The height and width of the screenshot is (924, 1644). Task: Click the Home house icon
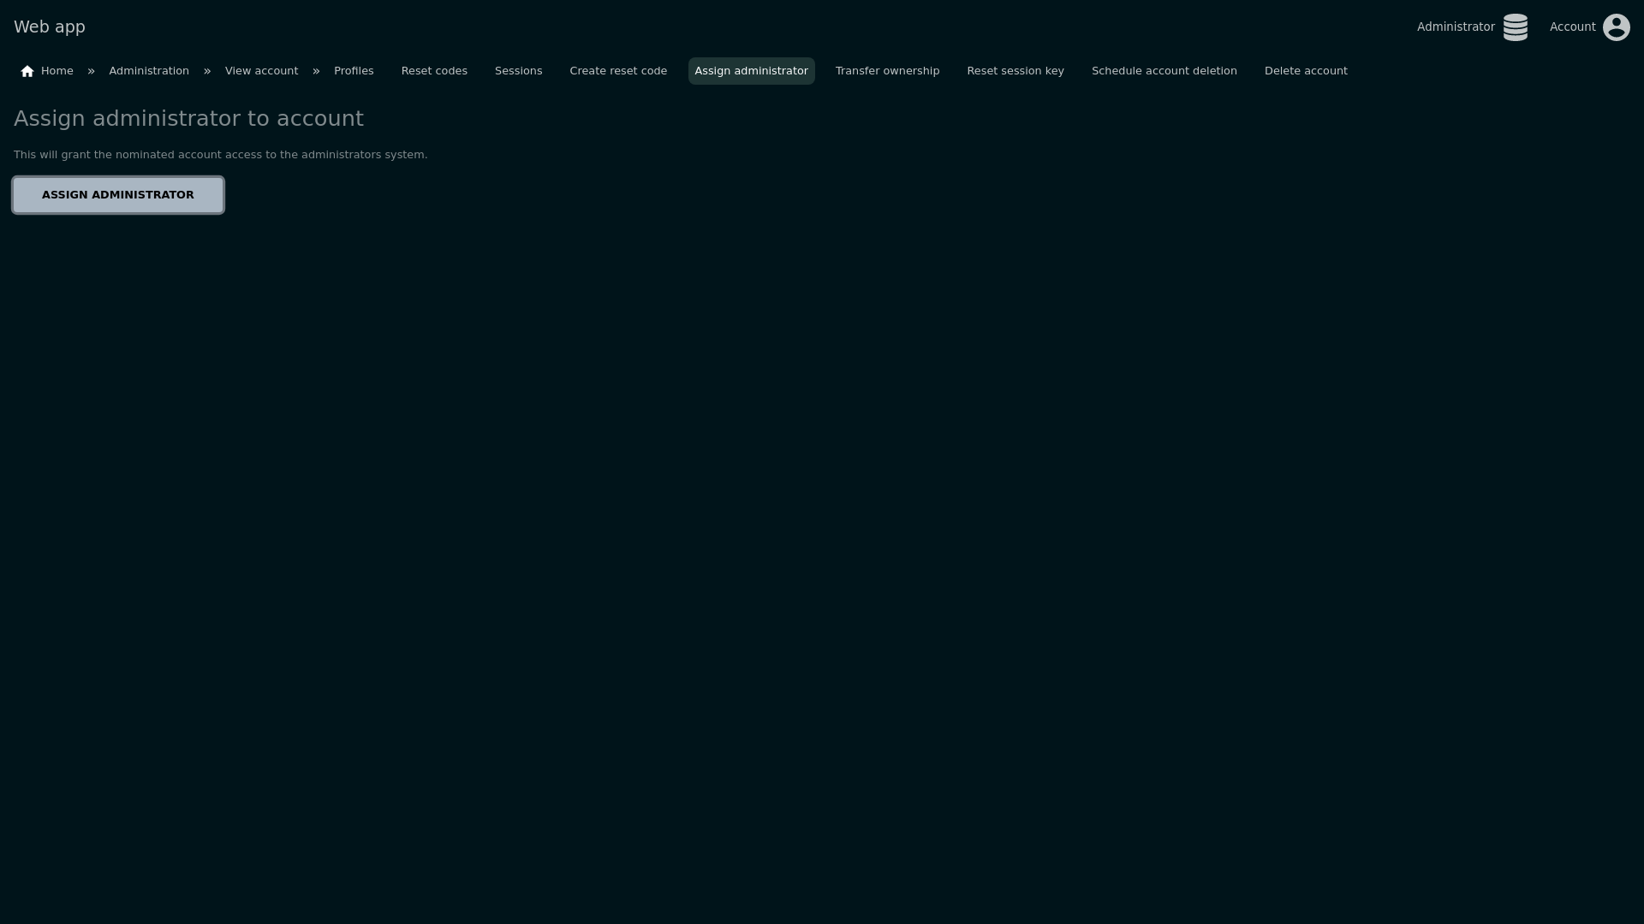tap(27, 72)
